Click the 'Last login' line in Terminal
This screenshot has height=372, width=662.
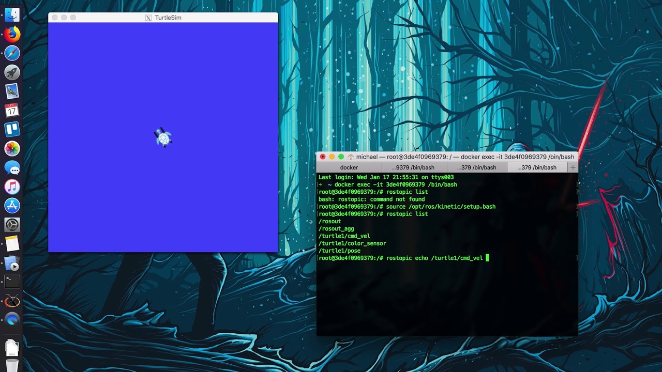point(386,177)
